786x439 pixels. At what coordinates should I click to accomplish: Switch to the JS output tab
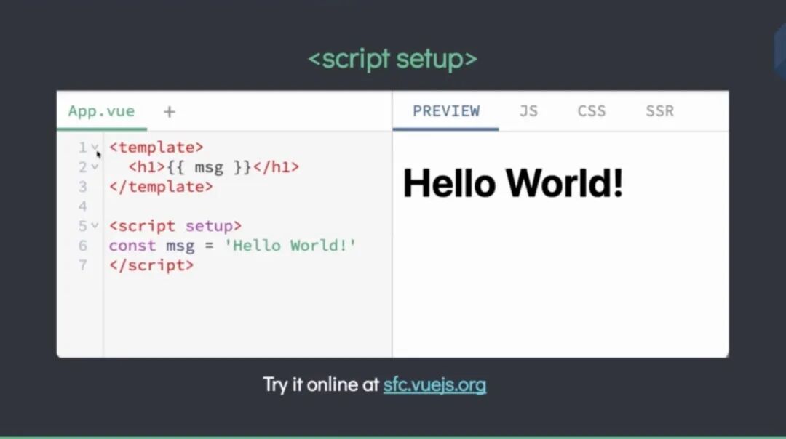[x=528, y=110]
